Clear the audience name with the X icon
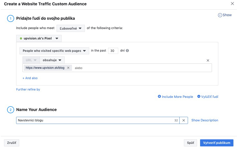This screenshot has height=154, width=240. tap(183, 120)
